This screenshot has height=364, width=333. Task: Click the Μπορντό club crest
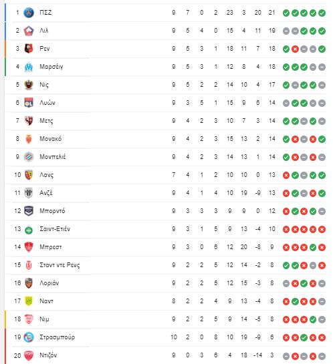[x=29, y=211]
